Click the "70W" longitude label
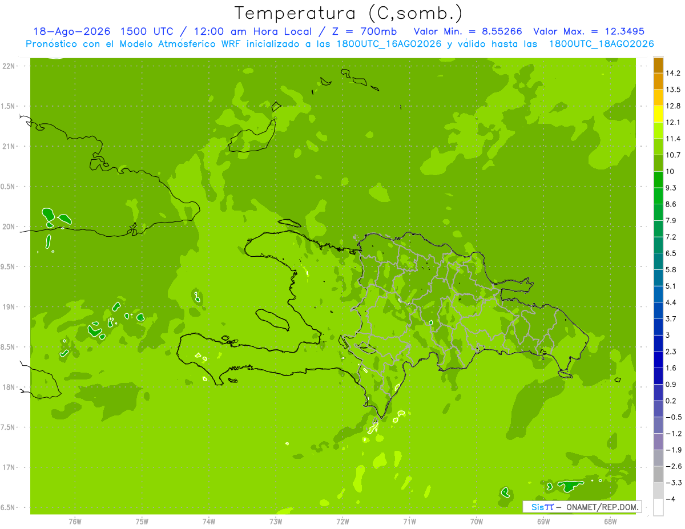685x529 pixels. [476, 522]
